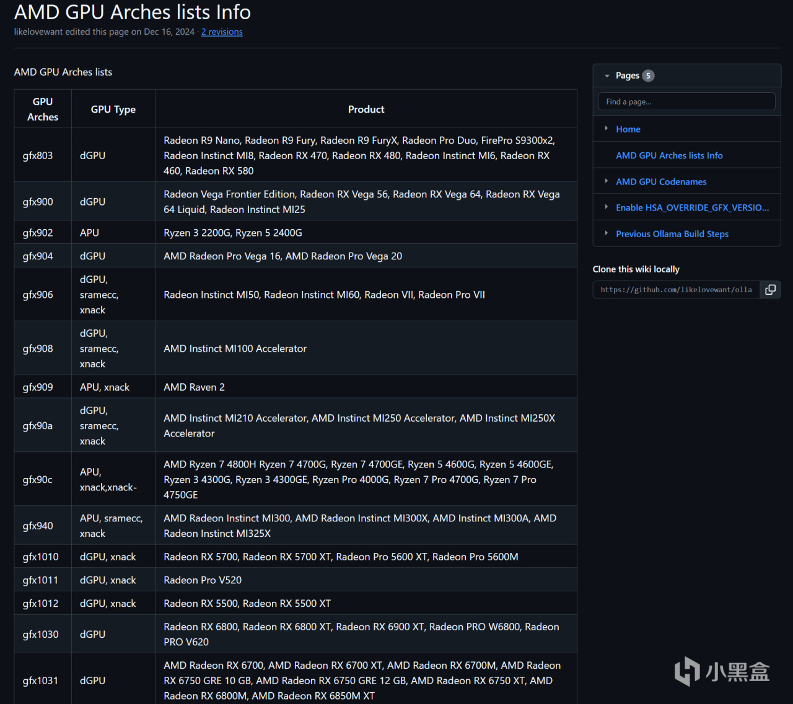793x704 pixels.
Task: Click the gfx908 table cell
Action: pos(43,349)
